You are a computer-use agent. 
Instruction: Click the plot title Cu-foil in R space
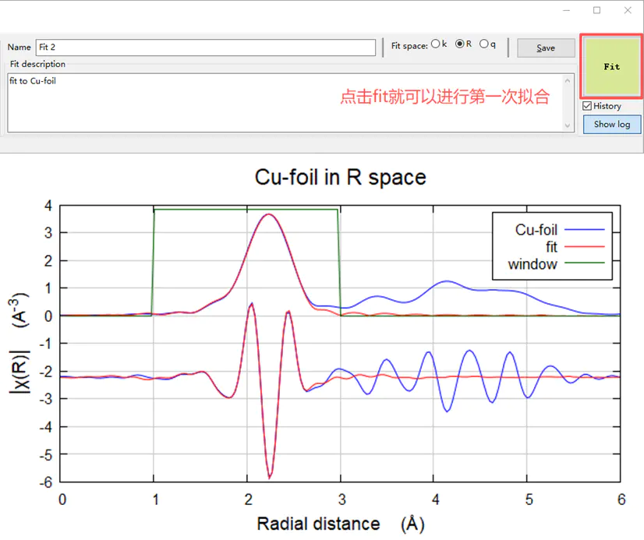tap(340, 177)
